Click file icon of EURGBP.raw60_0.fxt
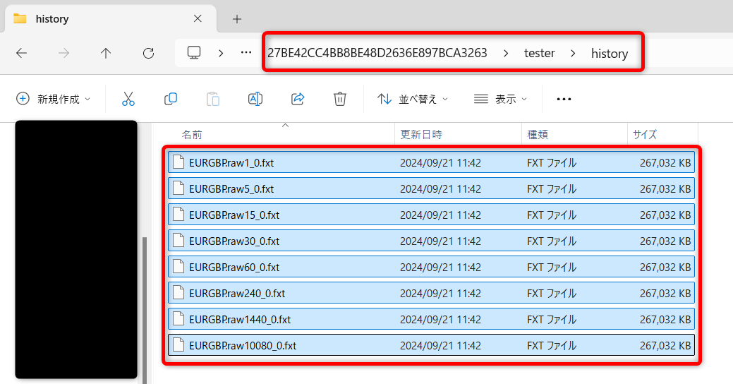The height and width of the screenshot is (384, 733). click(x=178, y=267)
